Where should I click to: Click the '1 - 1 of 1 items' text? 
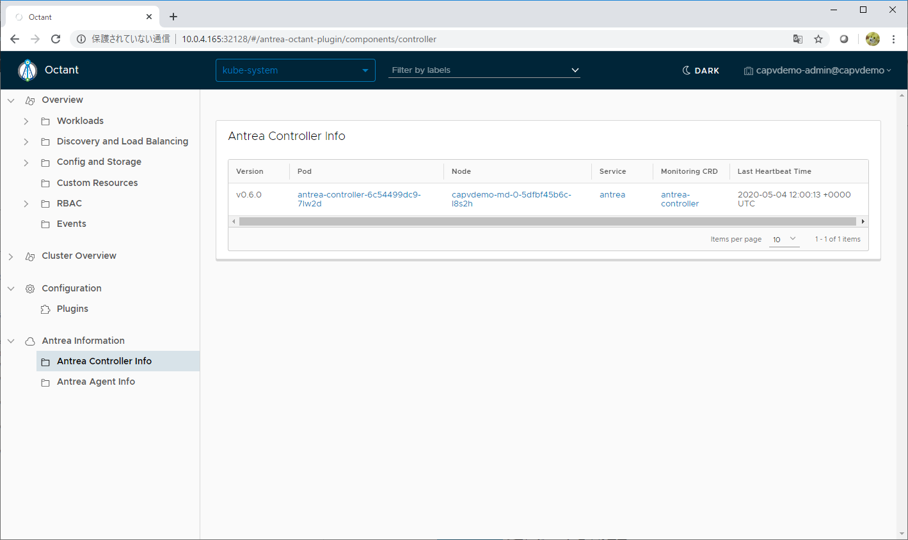838,239
